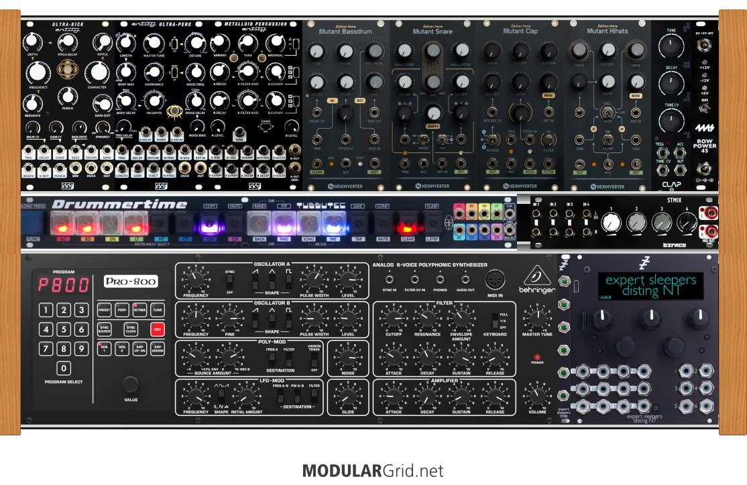Click the P800 program display
The height and width of the screenshot is (485, 747).
pos(64,285)
